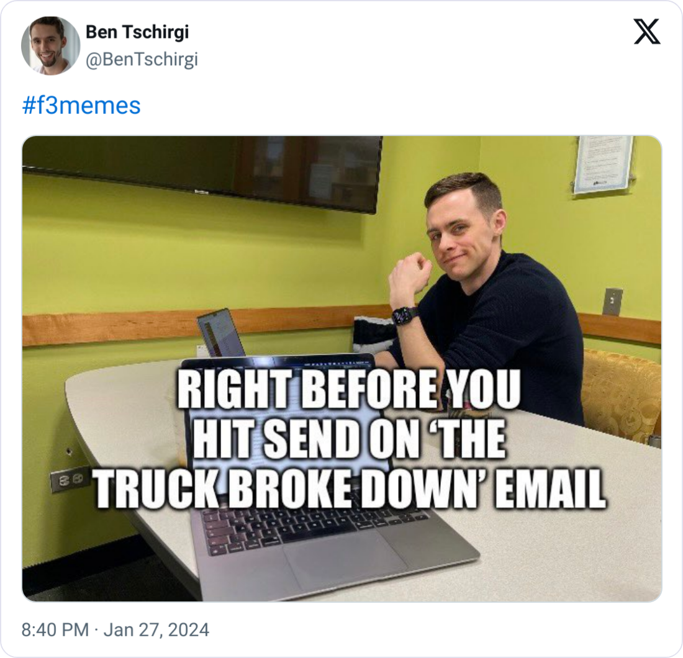Viewport: 683px width, 658px height.
Task: Click the display name Ben Tschirgi
Action: tap(137, 32)
